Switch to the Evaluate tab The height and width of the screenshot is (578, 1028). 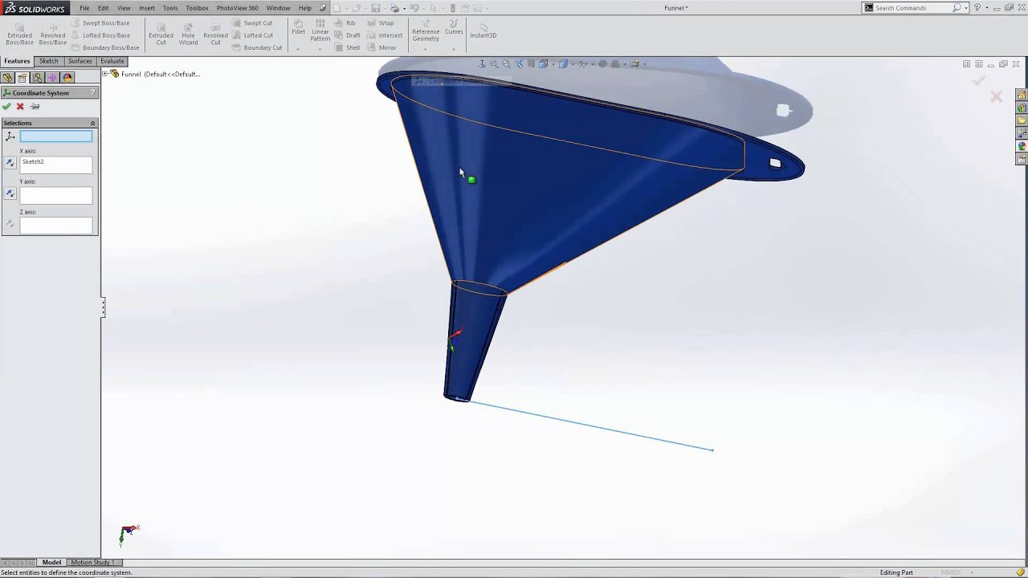click(112, 61)
